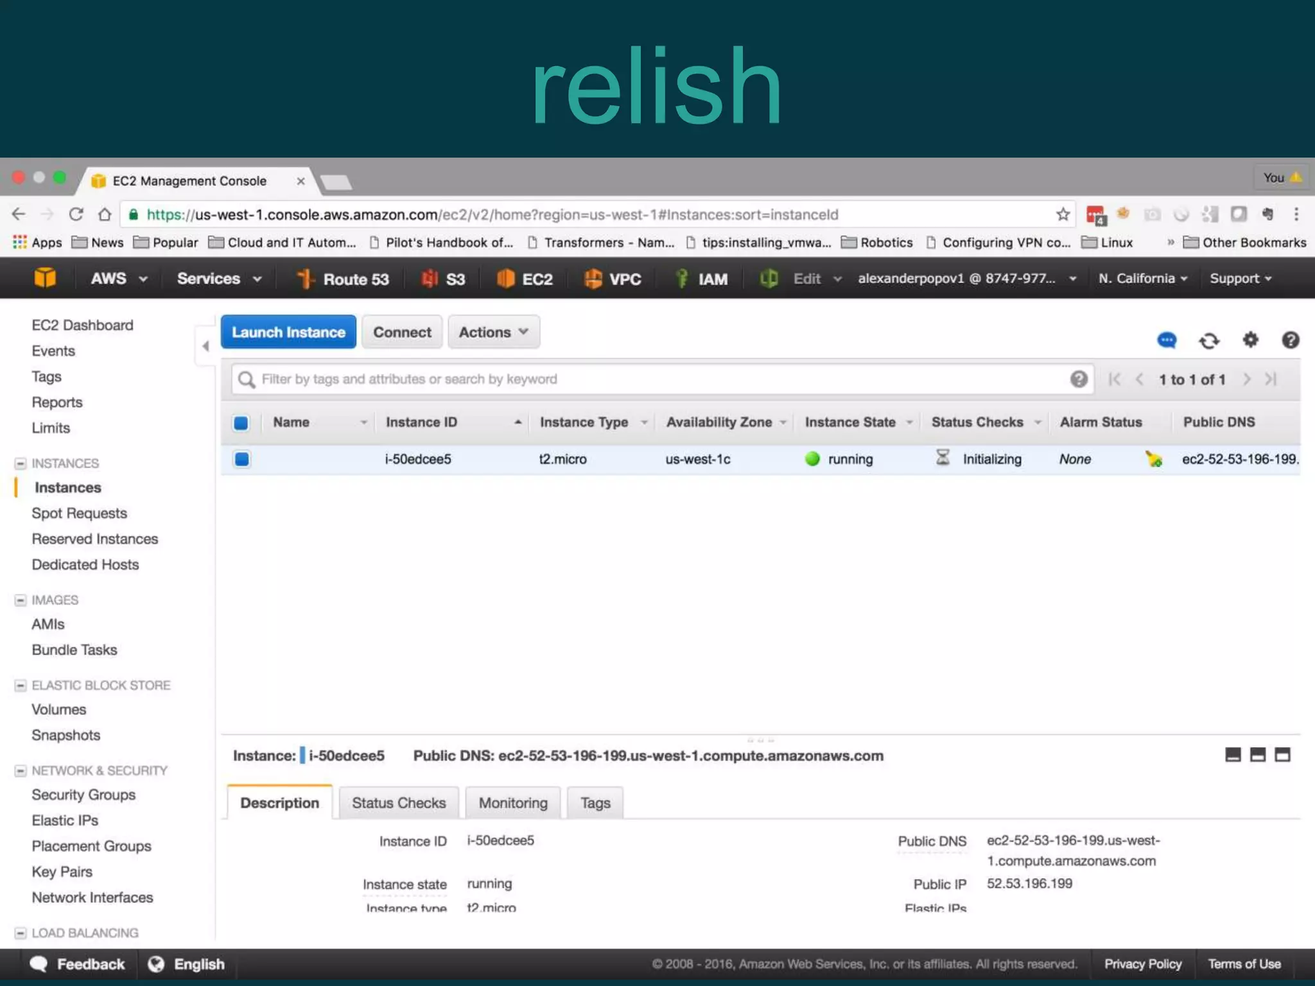Image resolution: width=1315 pixels, height=986 pixels.
Task: Toggle the select-all instances checkbox
Action: (241, 423)
